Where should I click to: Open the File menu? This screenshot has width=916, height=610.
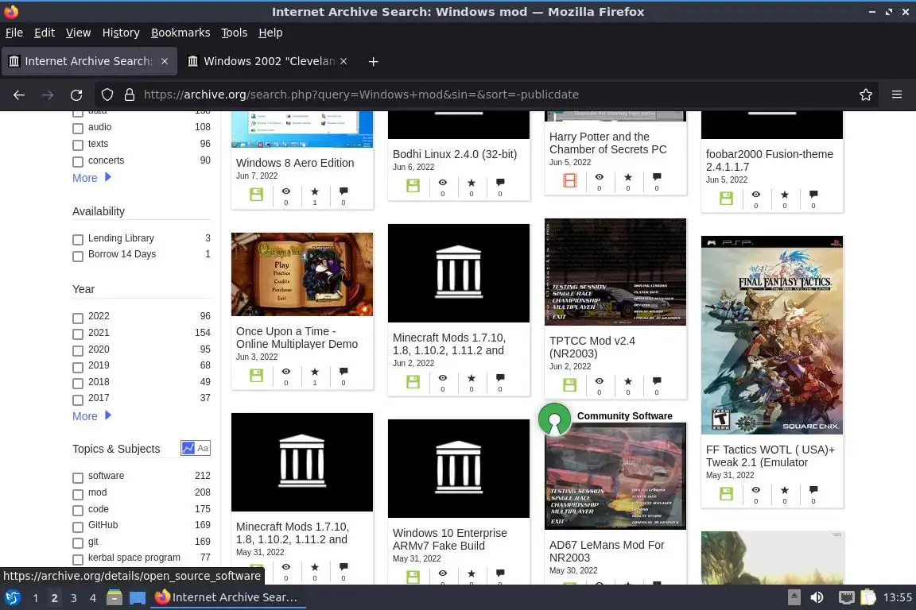14,33
